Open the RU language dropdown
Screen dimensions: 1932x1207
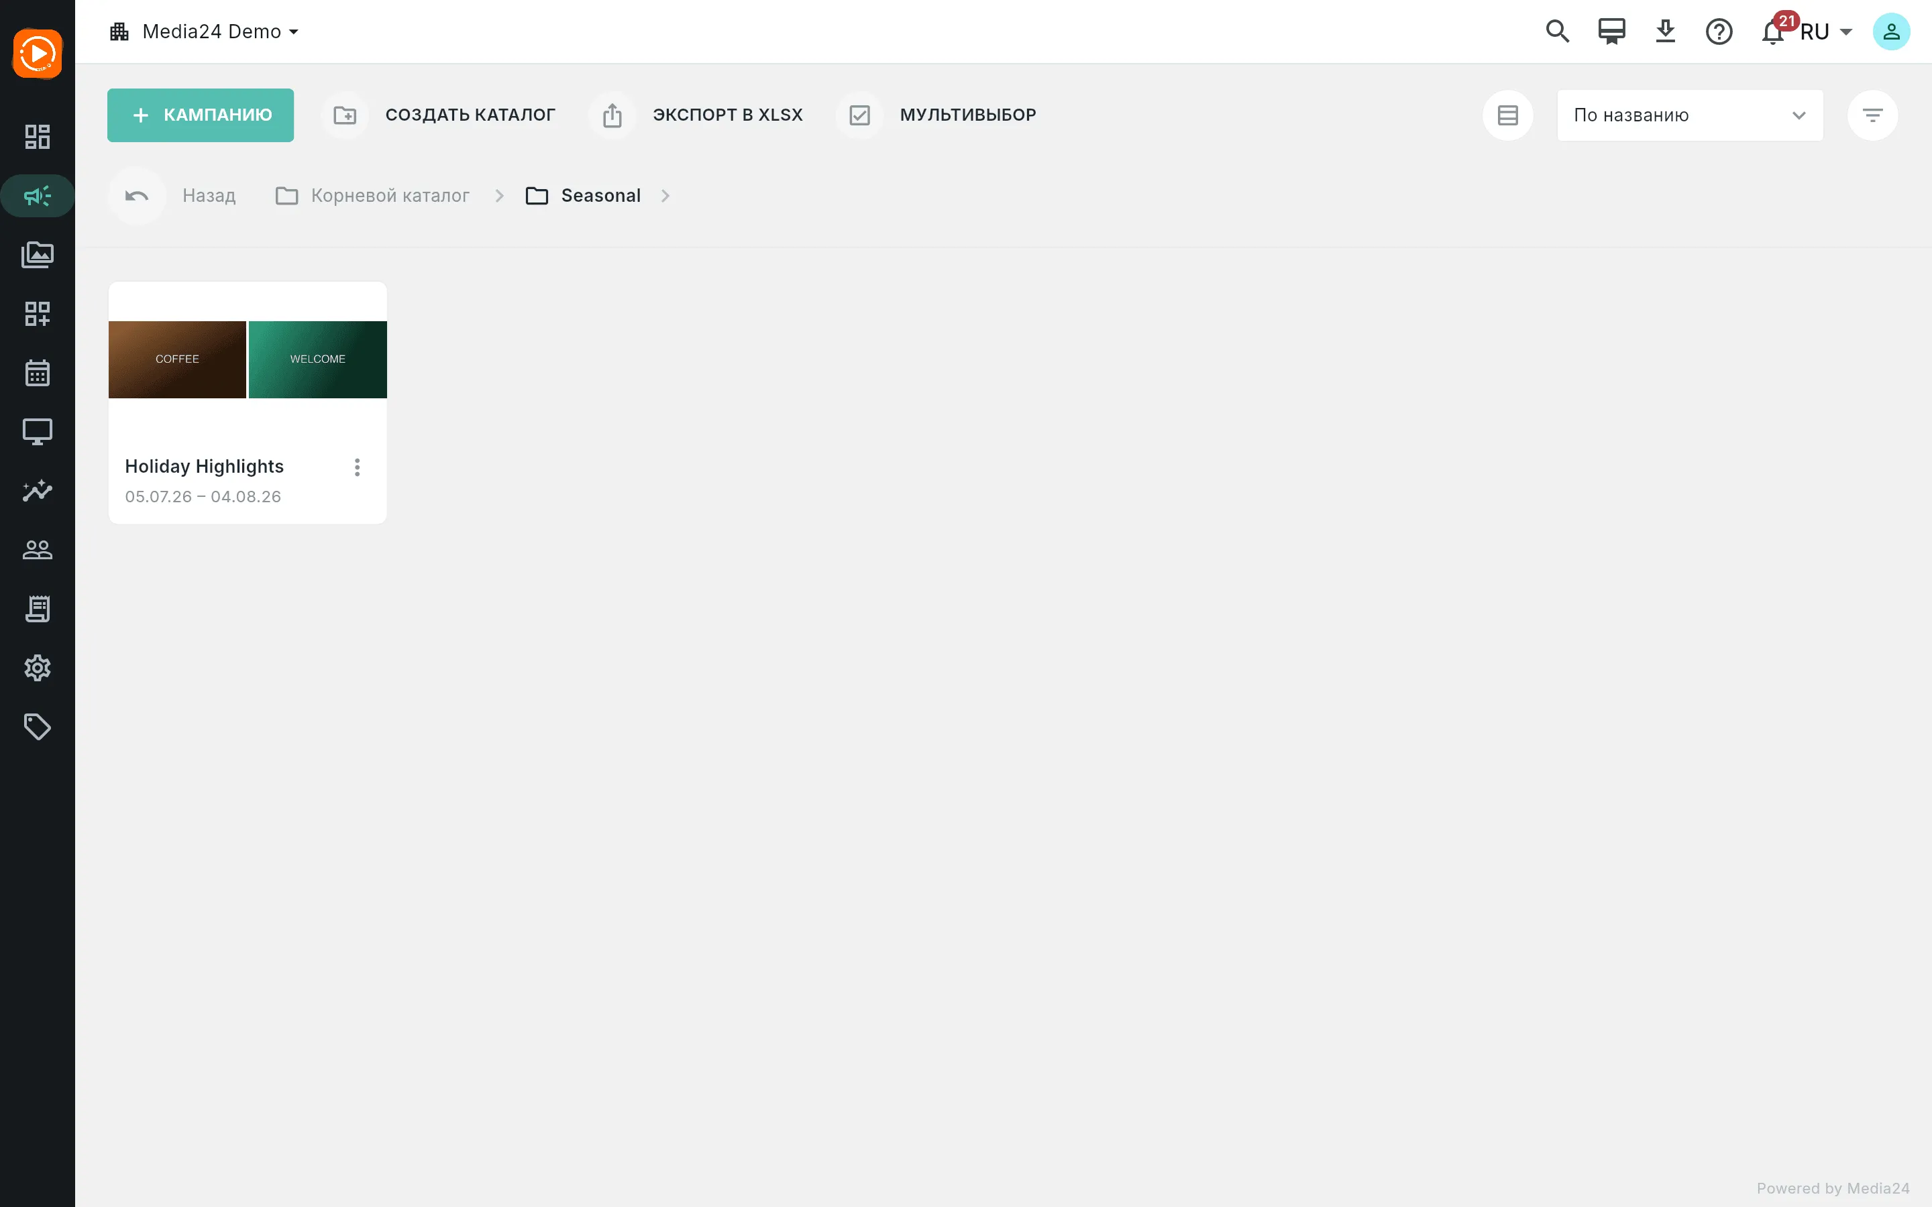1826,31
